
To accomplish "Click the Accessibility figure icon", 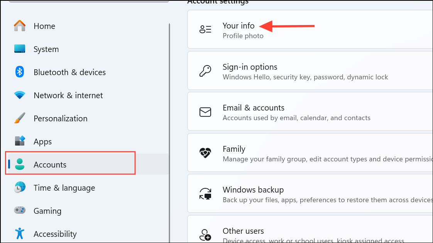I will [x=20, y=234].
